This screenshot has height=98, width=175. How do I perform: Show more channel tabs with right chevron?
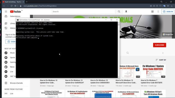tap(163, 53)
